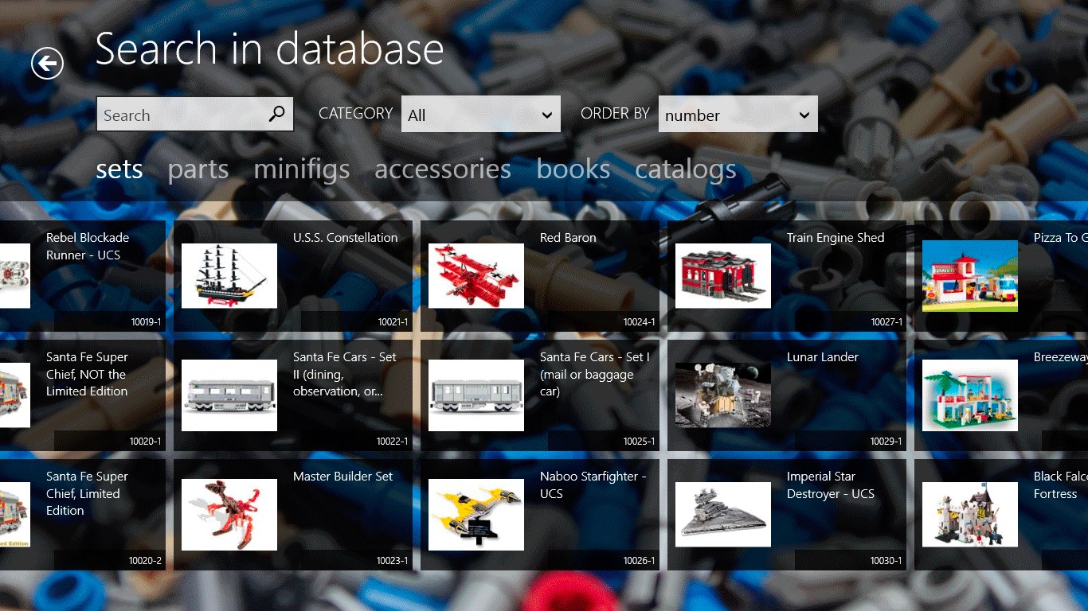Viewport: 1088px width, 611px height.
Task: Select the accessories category
Action: (443, 169)
